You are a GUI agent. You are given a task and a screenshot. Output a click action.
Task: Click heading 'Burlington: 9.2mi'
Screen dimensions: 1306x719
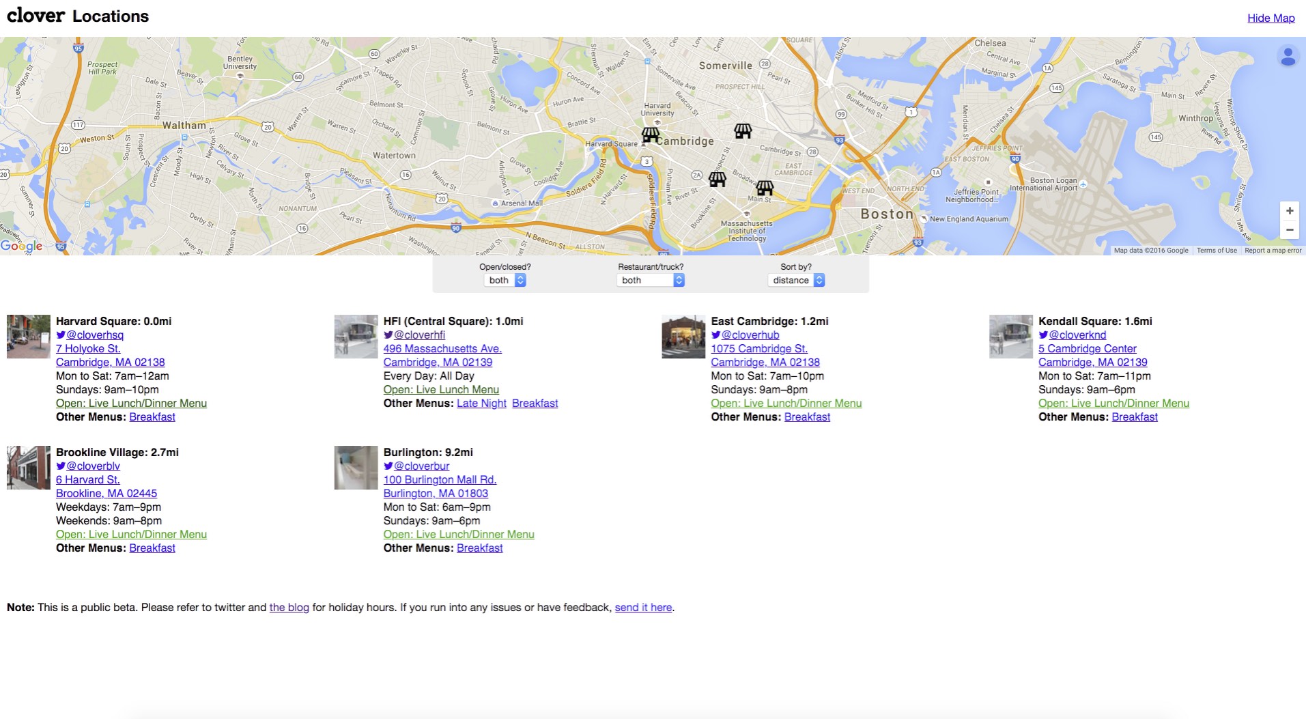click(x=428, y=452)
